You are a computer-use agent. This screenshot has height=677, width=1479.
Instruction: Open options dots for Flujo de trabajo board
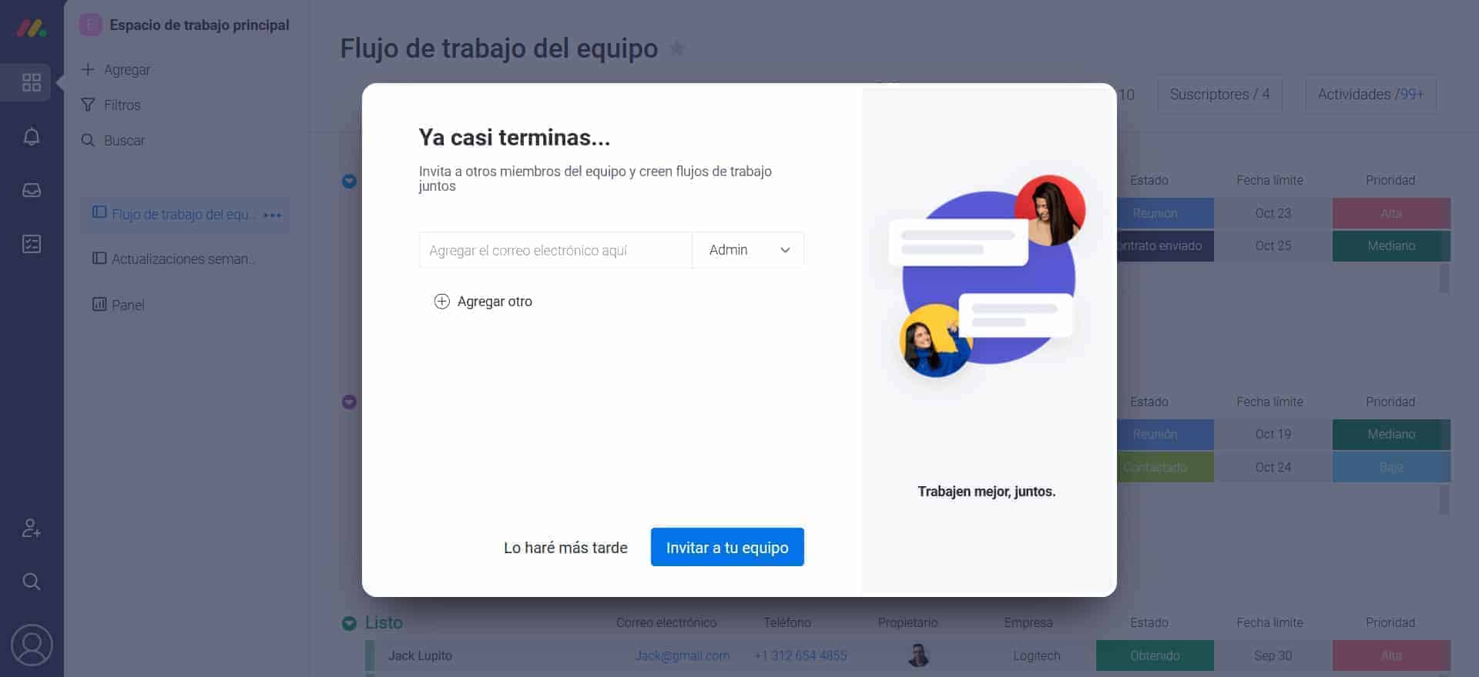click(272, 215)
